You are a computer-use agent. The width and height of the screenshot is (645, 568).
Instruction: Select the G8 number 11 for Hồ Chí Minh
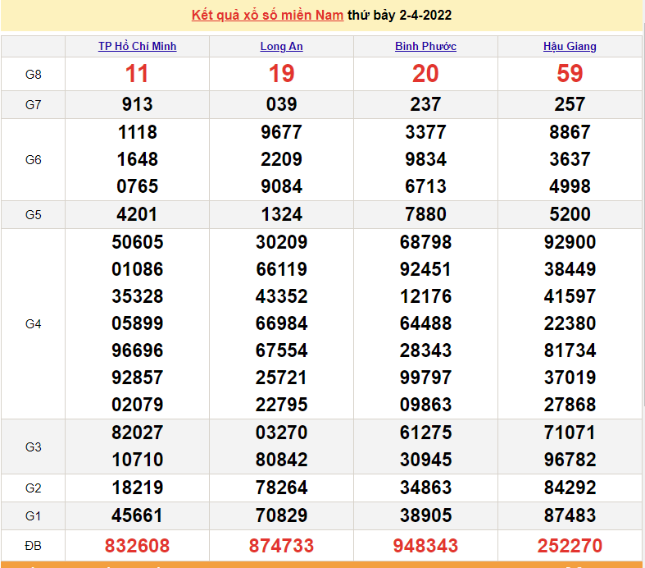tap(137, 74)
